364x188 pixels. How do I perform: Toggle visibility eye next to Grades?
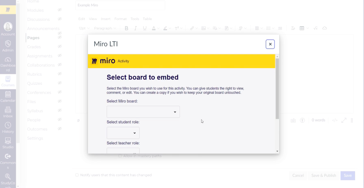click(60, 46)
